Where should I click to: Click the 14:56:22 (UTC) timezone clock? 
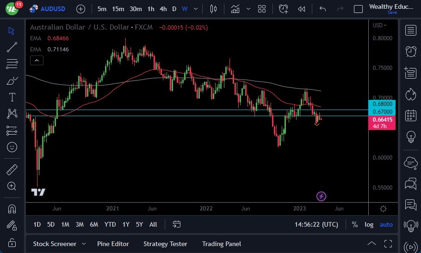tap(316, 224)
